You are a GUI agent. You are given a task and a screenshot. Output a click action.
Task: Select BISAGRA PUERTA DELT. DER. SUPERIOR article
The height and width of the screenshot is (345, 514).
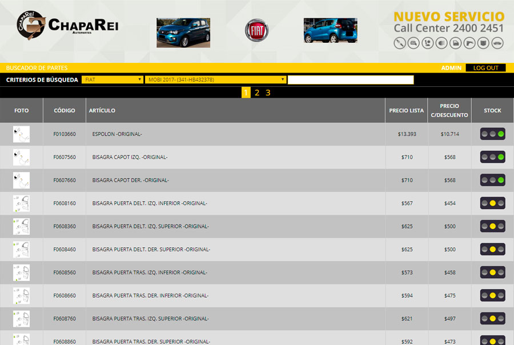pyautogui.click(x=151, y=250)
